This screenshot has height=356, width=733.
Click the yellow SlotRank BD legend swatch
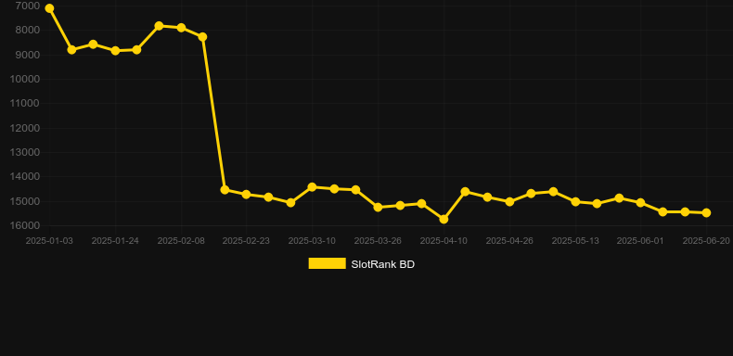[x=328, y=263]
